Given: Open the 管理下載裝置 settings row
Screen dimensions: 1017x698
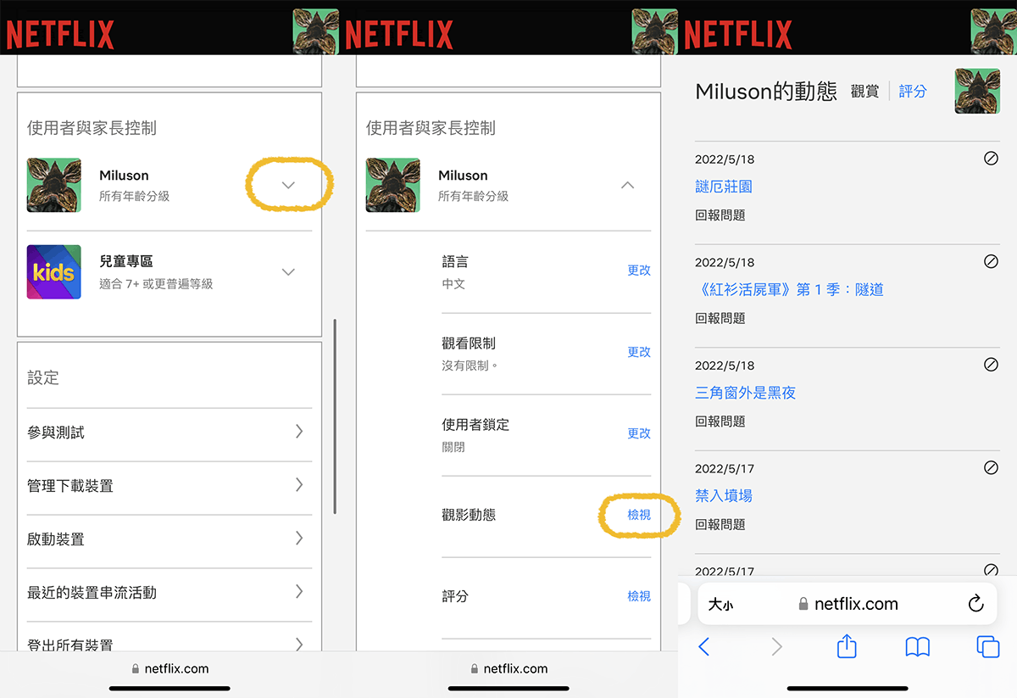Looking at the screenshot, I should [x=169, y=486].
